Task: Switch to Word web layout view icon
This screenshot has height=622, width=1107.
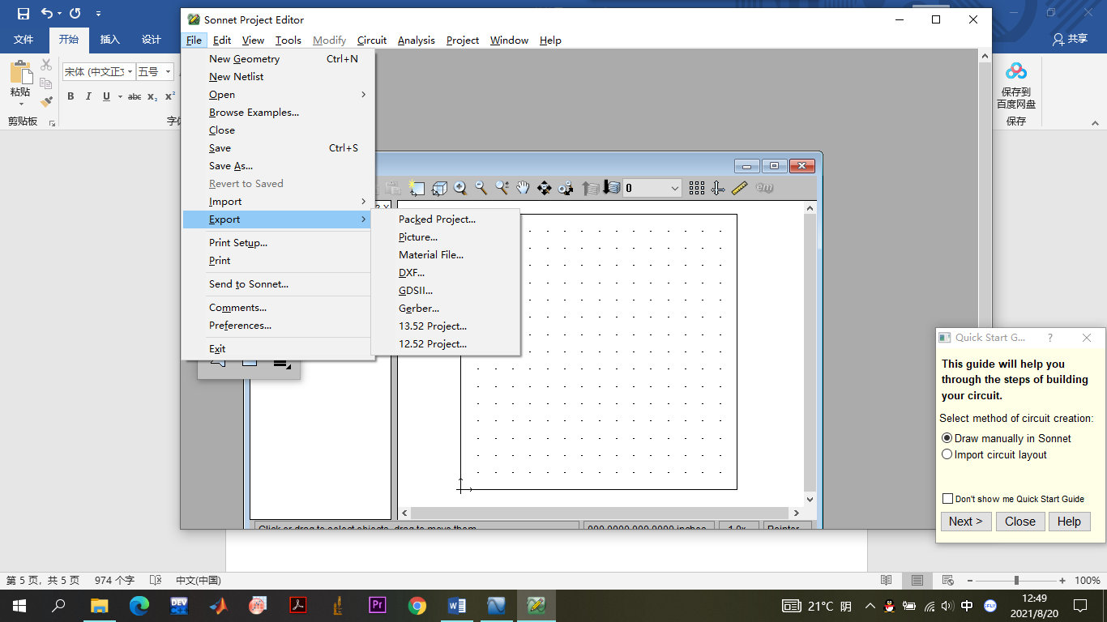Action: (947, 581)
